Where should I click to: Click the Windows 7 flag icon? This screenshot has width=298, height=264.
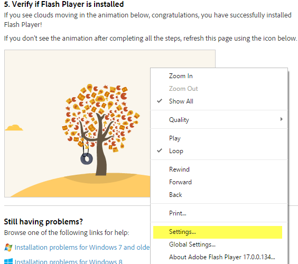pos(8,247)
